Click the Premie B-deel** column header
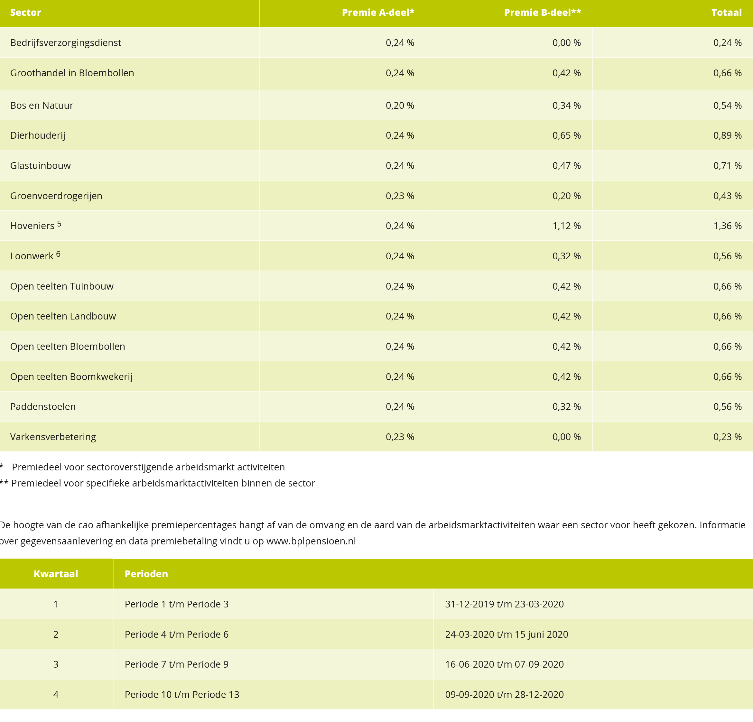The width and height of the screenshot is (753, 722). point(542,13)
